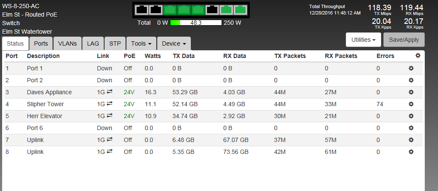Expand the Utilities dropdown
The width and height of the screenshot is (438, 191).
(x=363, y=39)
